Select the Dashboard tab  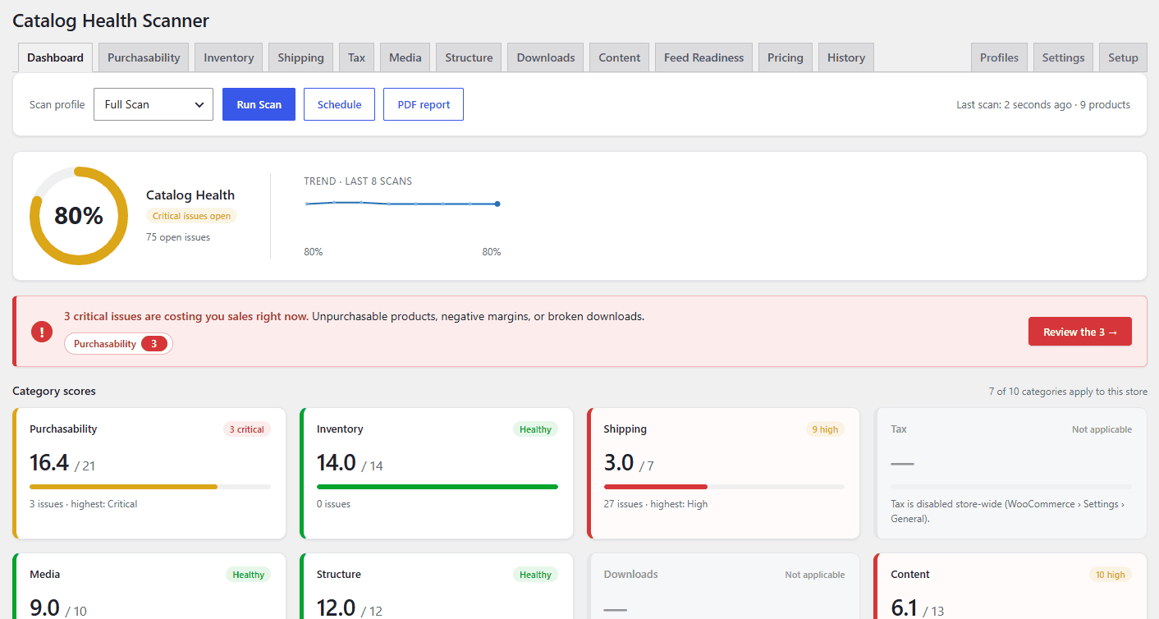pyautogui.click(x=55, y=57)
